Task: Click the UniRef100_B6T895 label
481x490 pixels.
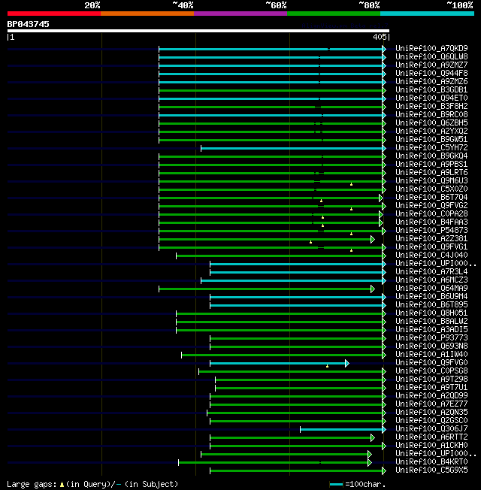Action: pos(431,304)
